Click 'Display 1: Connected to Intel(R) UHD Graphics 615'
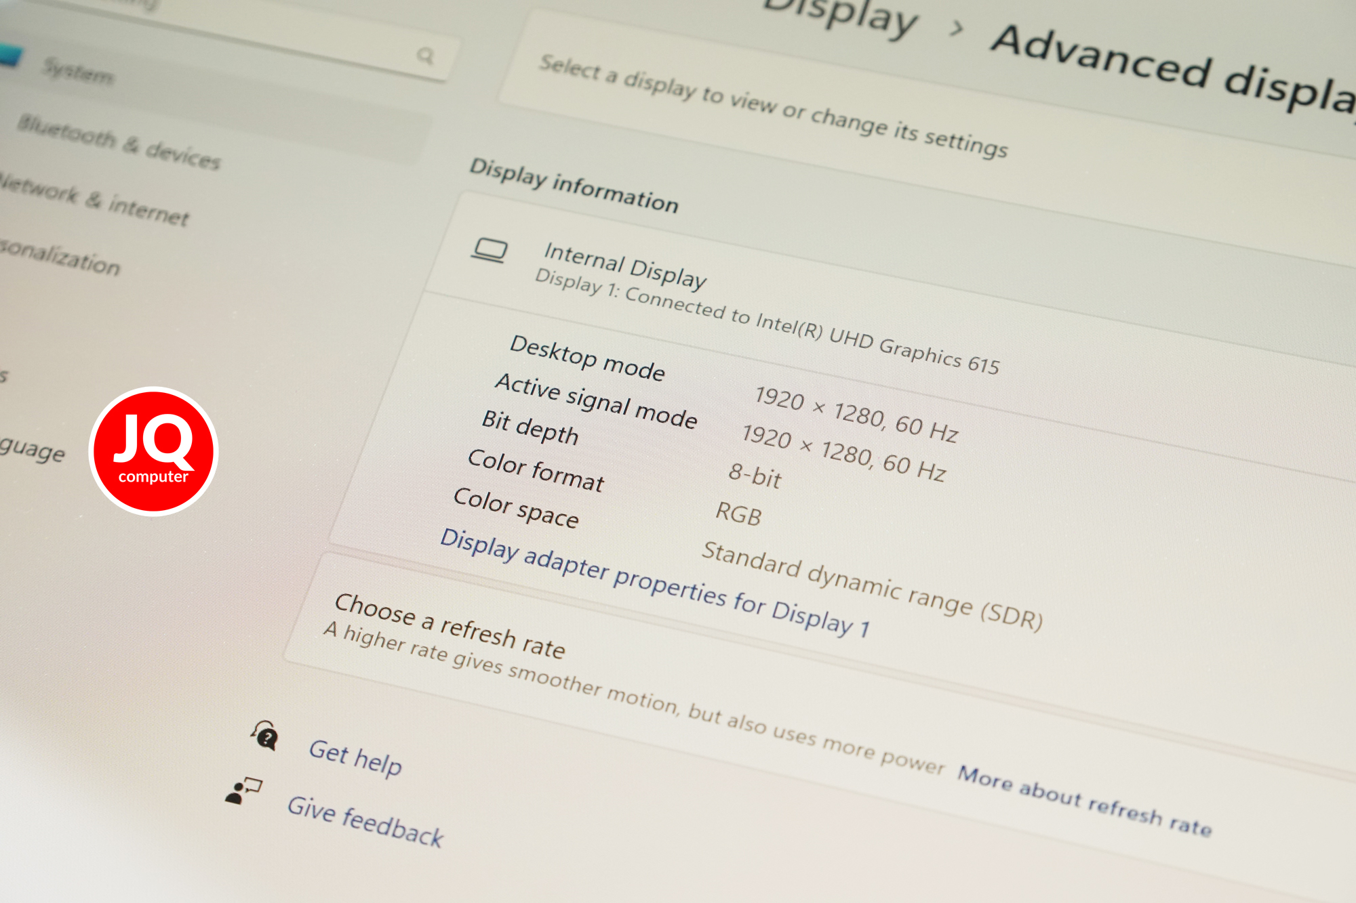Image resolution: width=1356 pixels, height=903 pixels. tap(767, 320)
